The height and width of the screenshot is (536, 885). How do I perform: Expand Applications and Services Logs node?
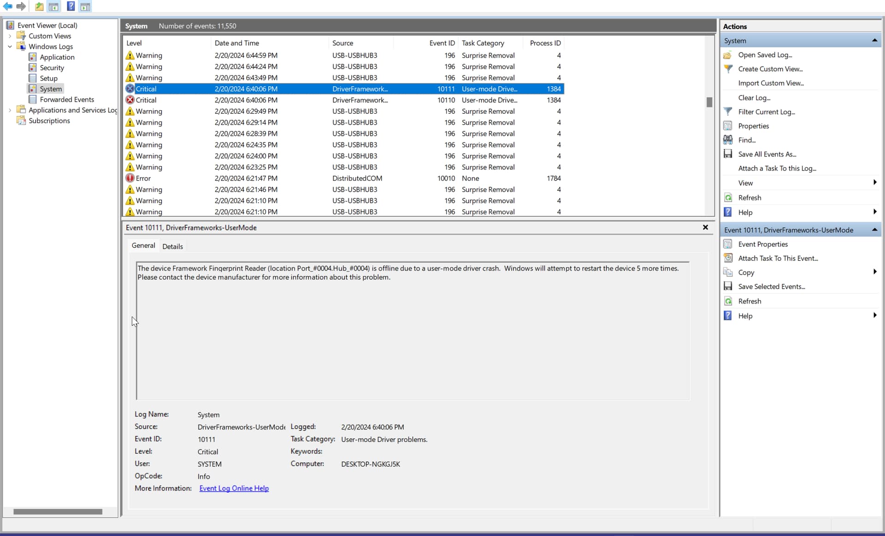click(x=10, y=110)
